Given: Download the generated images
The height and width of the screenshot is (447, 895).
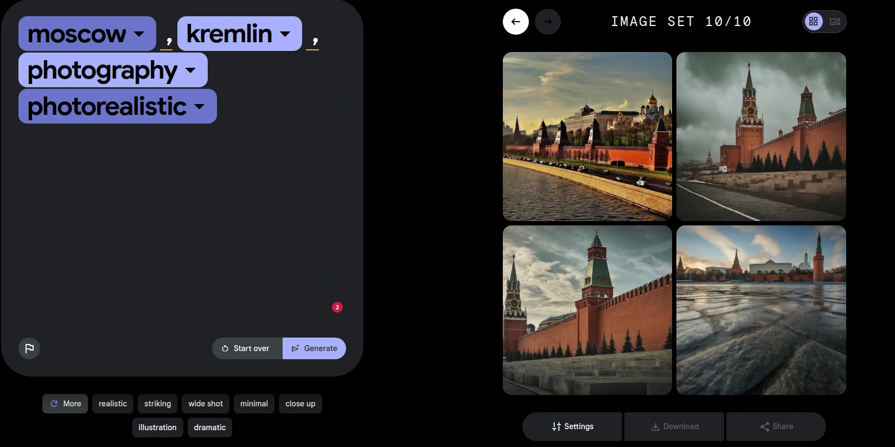Looking at the screenshot, I should 674,426.
